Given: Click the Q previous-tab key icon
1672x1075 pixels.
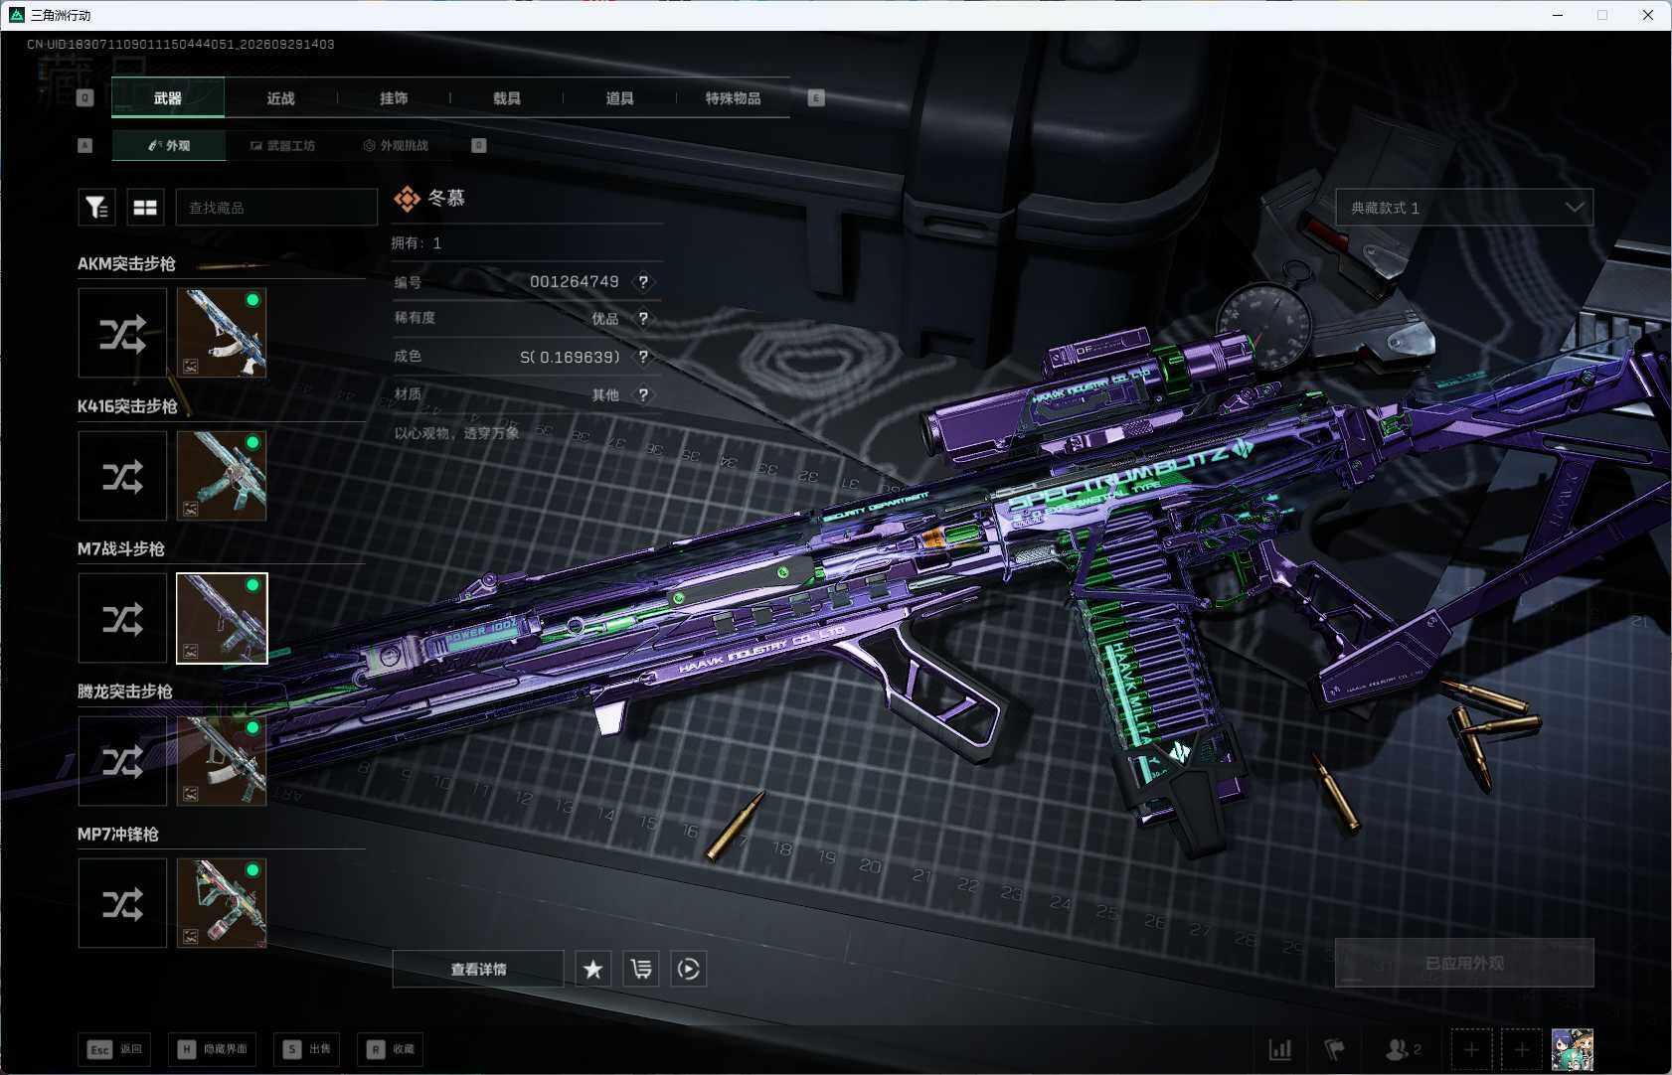Looking at the screenshot, I should pos(85,97).
